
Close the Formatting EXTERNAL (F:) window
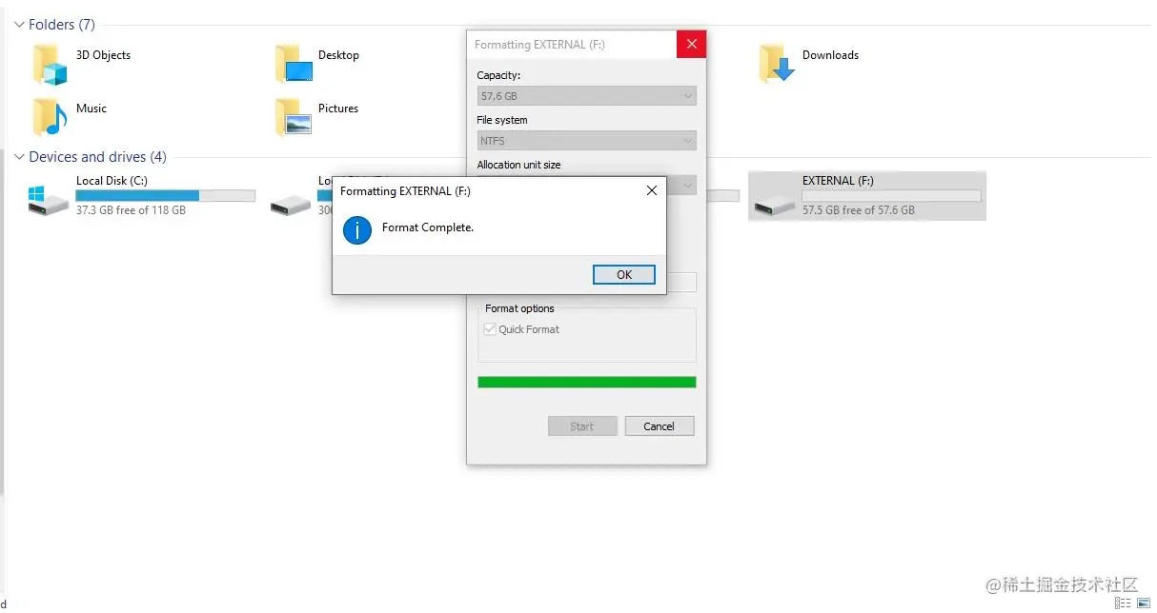tap(692, 44)
